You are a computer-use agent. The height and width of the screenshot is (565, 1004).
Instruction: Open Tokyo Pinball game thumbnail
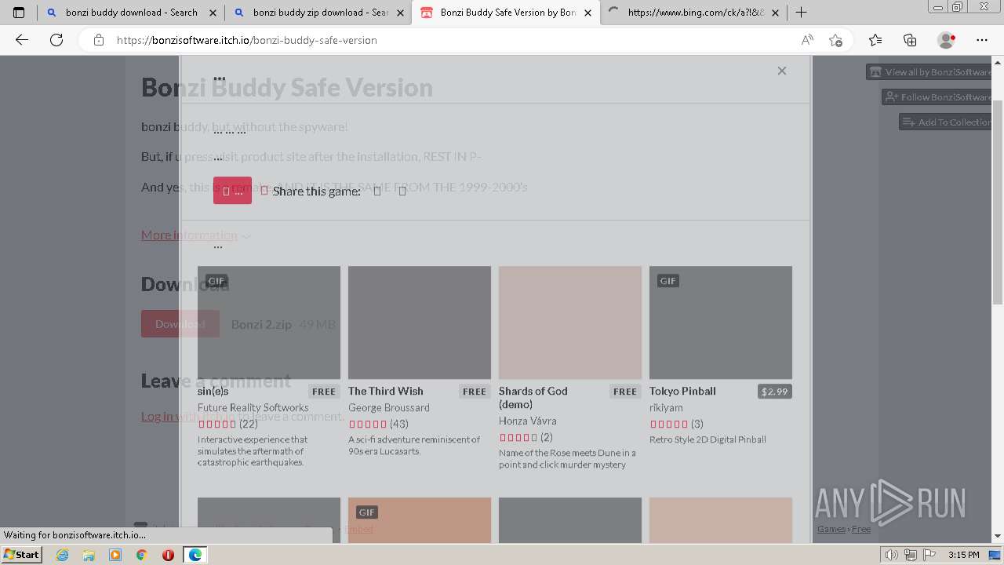click(x=721, y=323)
